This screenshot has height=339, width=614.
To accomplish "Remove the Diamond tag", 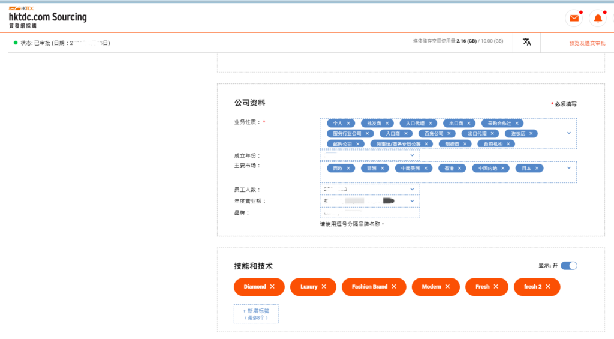I will pyautogui.click(x=272, y=287).
